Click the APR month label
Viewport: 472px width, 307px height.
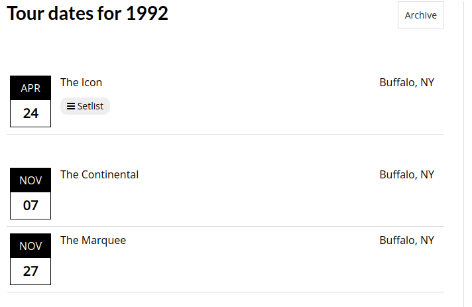[x=30, y=88]
